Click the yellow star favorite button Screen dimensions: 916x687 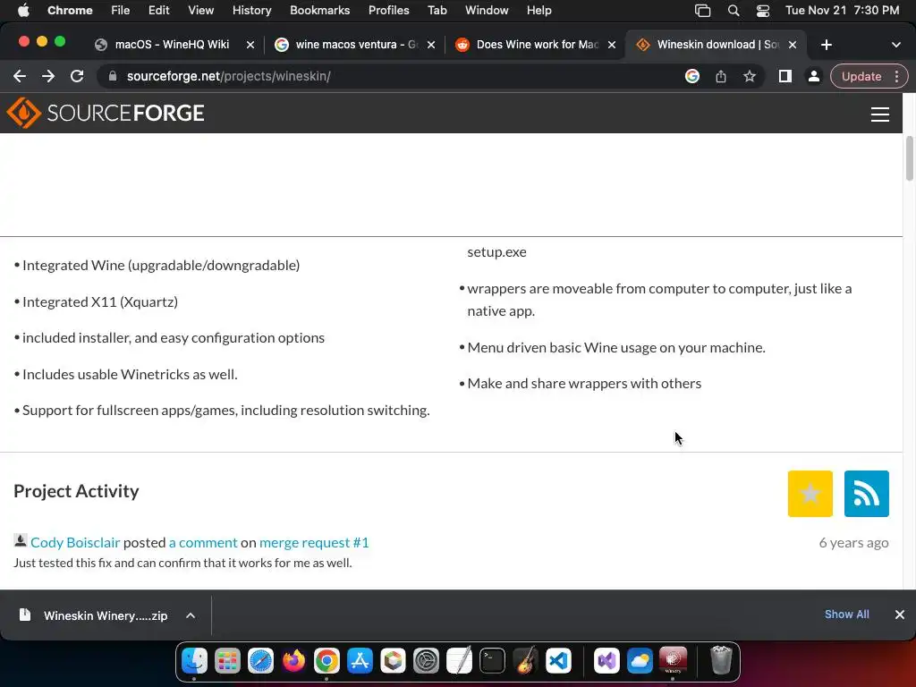coord(810,494)
